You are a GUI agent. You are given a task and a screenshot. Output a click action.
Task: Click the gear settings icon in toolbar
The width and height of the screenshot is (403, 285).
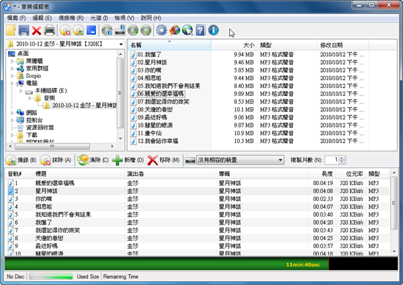point(161,30)
